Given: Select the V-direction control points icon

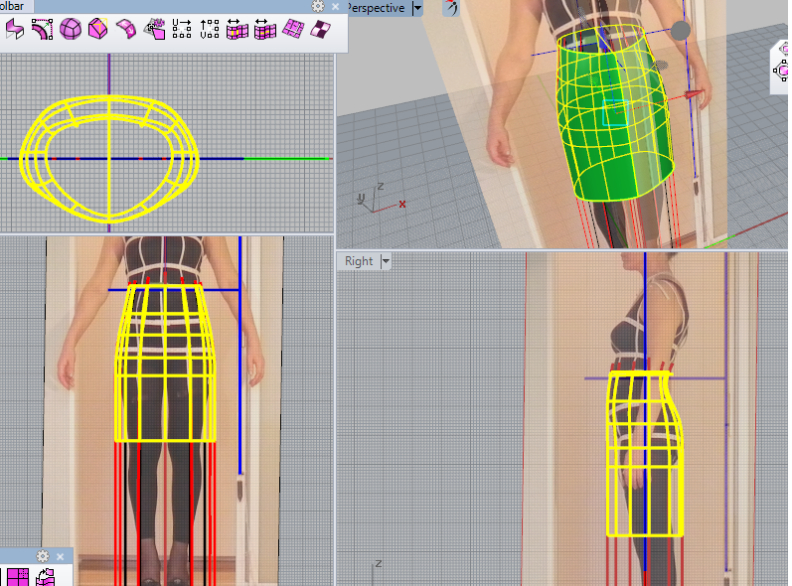Looking at the screenshot, I should click(210, 29).
